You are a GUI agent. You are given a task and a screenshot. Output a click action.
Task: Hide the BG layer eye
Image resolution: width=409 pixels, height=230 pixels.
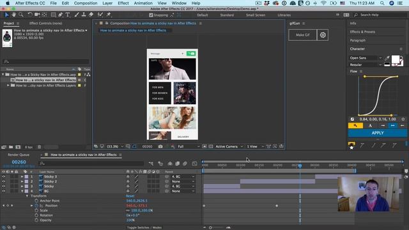tap(4, 191)
